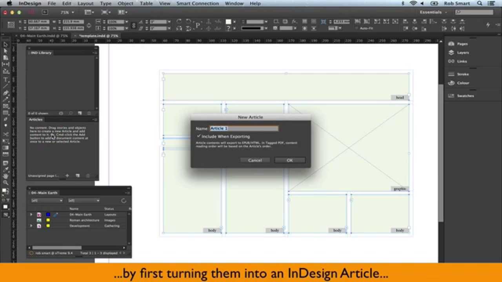Expand the 04-Main Earth row
This screenshot has width=502, height=282.
(x=31, y=215)
